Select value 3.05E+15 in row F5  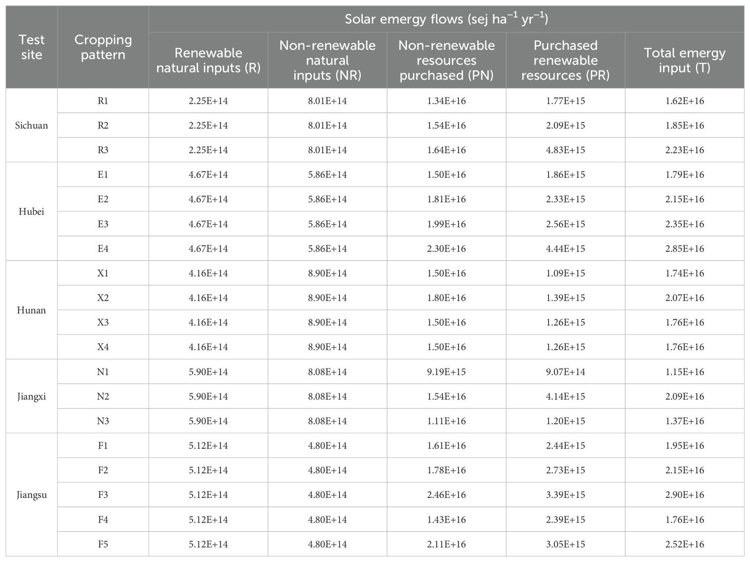point(566,544)
